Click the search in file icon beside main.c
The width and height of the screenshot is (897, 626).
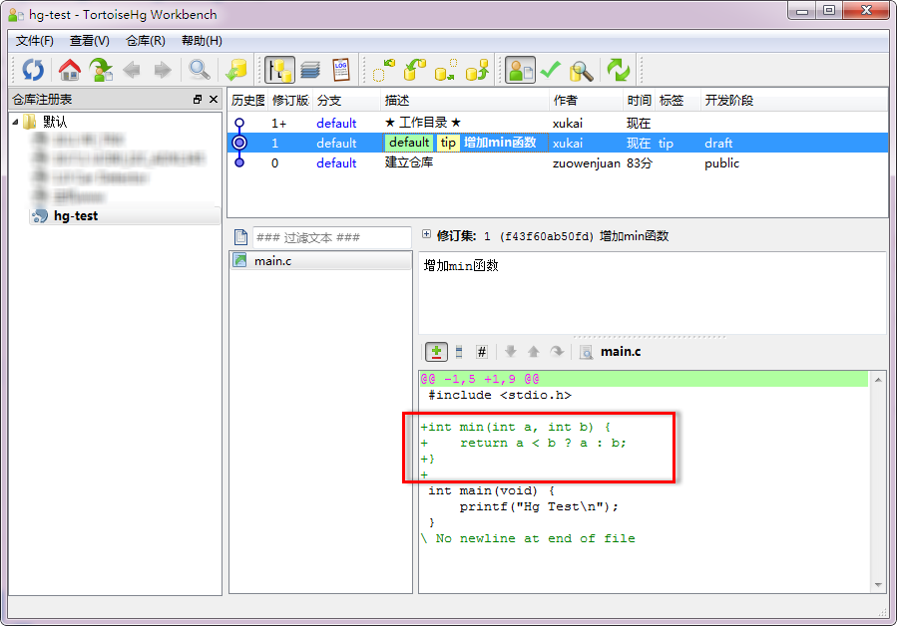(586, 352)
